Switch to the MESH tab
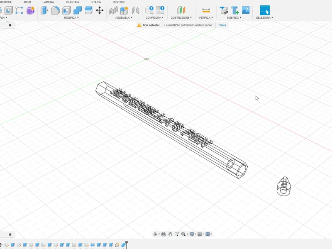Screen dimensions: 332x249 click(27, 2)
